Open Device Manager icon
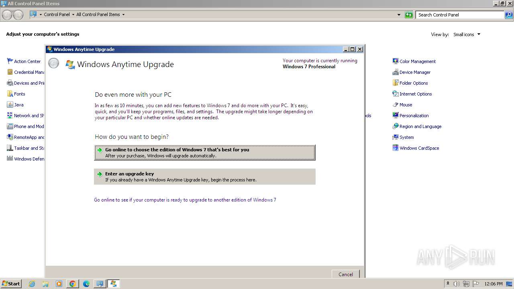This screenshot has height=289, width=514. (396, 72)
